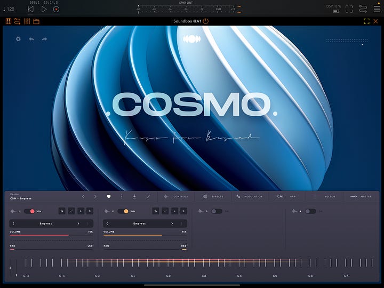
Task: Open layer 1 wrench edit button
Action: pos(62,211)
